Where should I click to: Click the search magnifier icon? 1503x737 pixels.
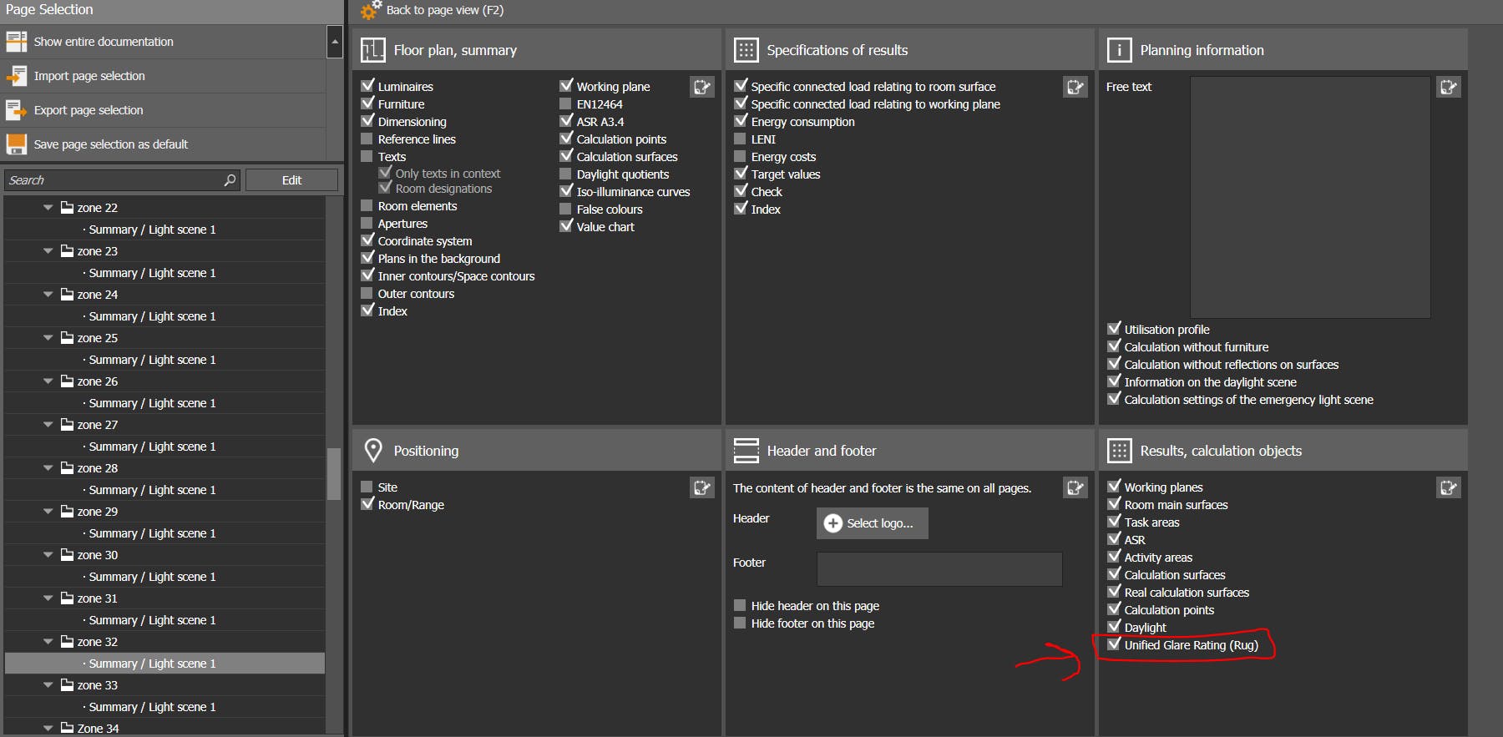point(230,180)
